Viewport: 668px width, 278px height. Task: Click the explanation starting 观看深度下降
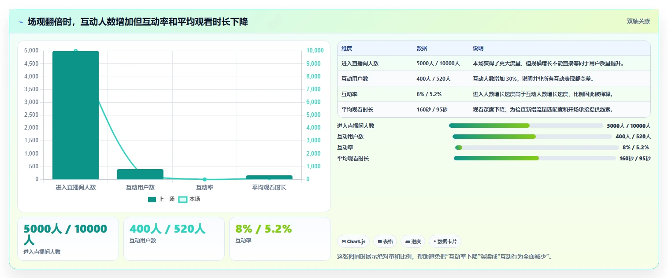pos(543,110)
